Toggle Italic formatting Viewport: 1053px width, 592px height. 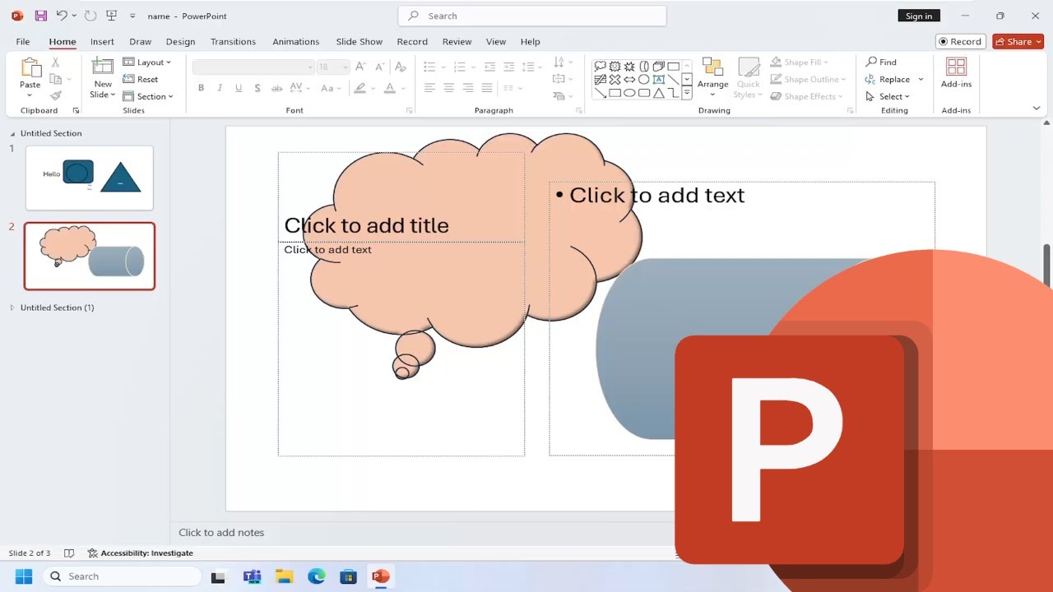(220, 88)
